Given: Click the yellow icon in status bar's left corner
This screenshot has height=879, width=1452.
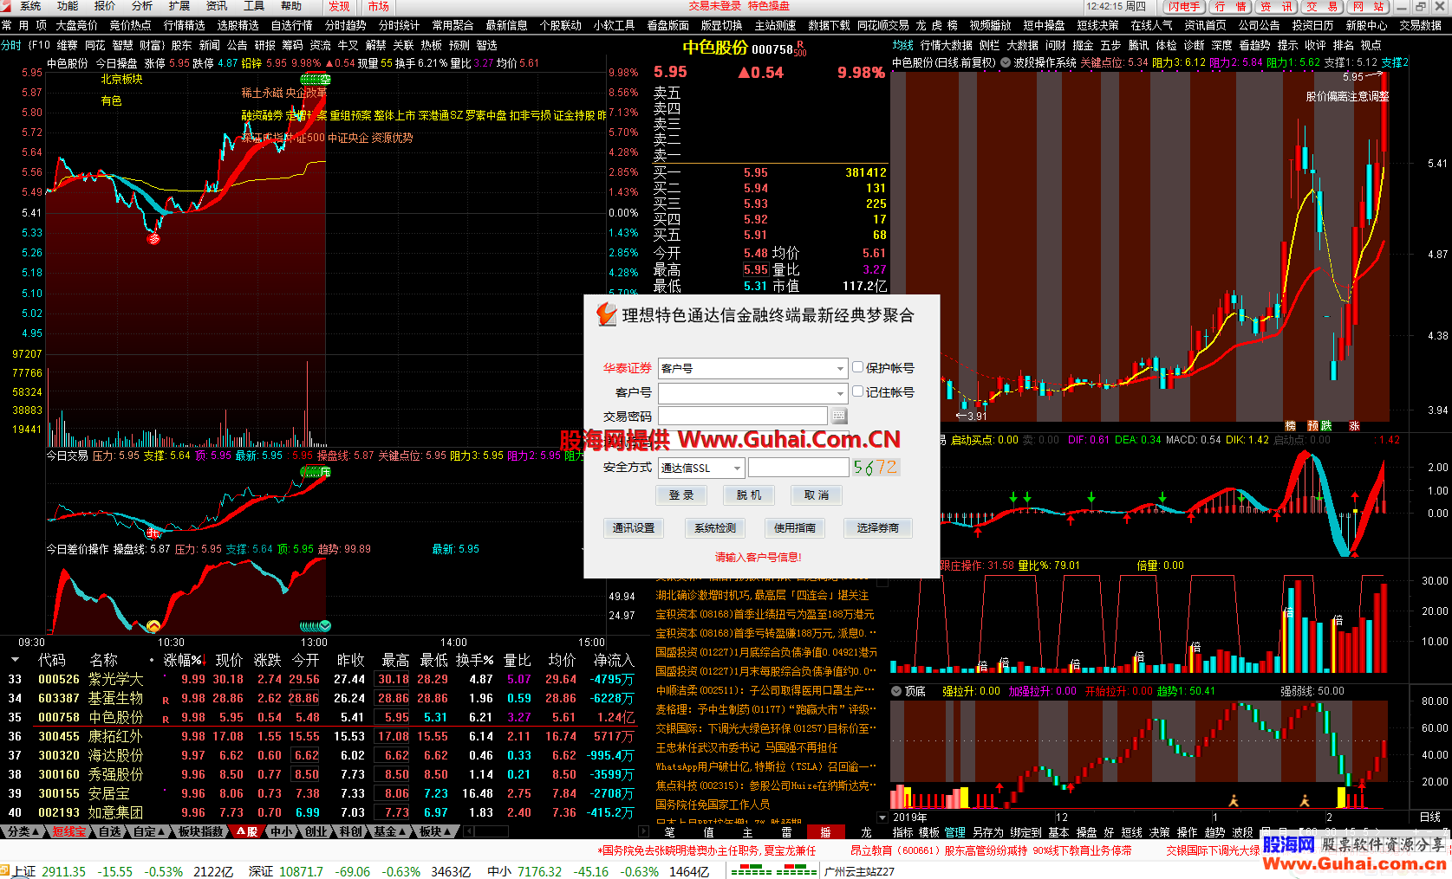Looking at the screenshot, I should (x=4, y=871).
